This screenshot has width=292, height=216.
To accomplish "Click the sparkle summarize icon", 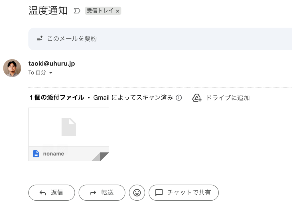I will tap(40, 39).
